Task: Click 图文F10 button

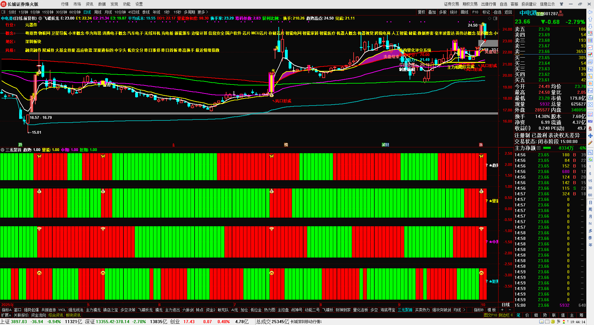Action: 490,315
